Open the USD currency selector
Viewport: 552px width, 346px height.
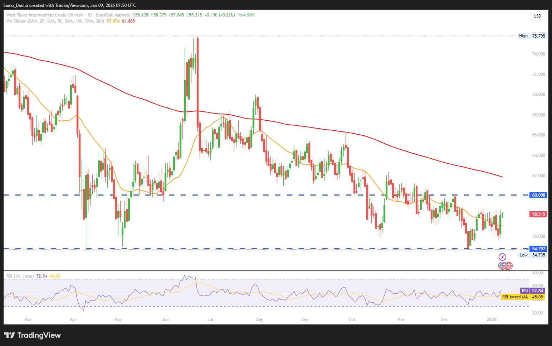[x=537, y=16]
